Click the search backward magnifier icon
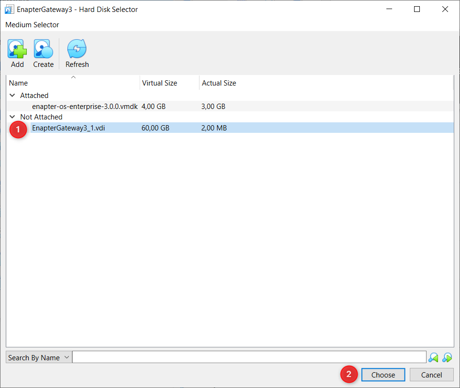The image size is (460, 388). pos(433,357)
